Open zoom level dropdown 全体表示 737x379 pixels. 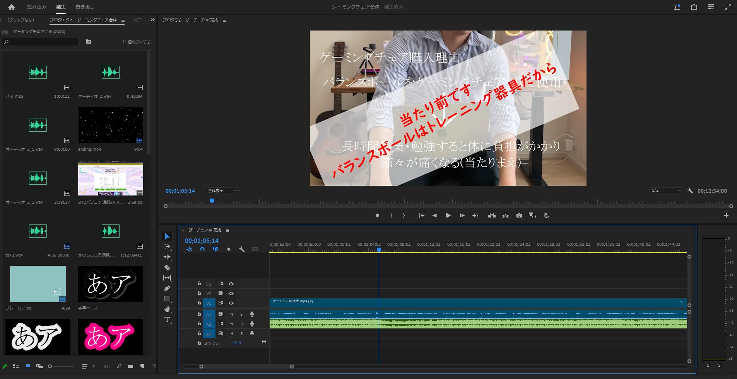[222, 191]
